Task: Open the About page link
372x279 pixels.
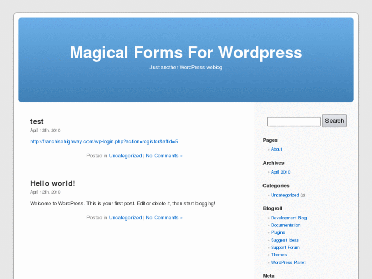Action: 277,149
